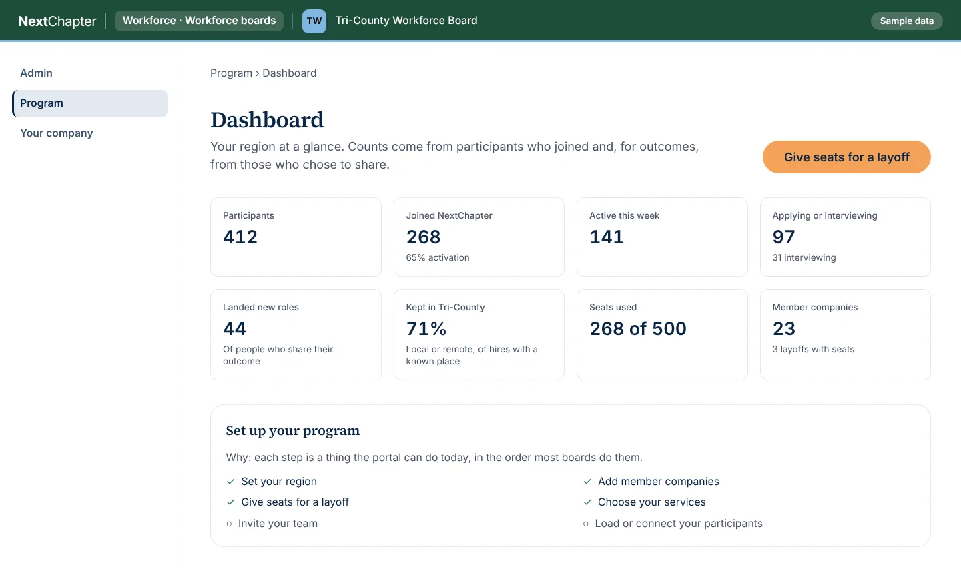961x571 pixels.
Task: Click the Applying or interviewing 97 card
Action: [846, 237]
